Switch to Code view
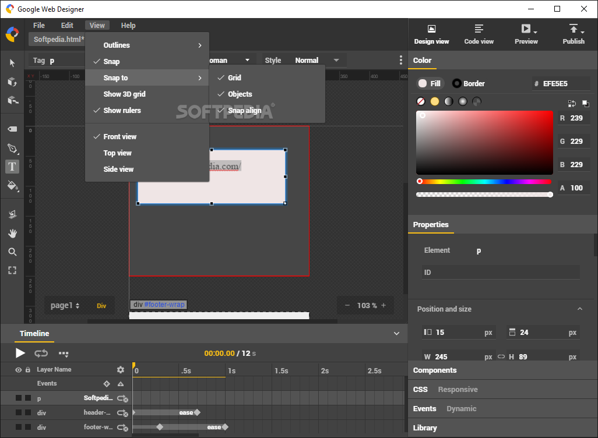 pos(479,34)
